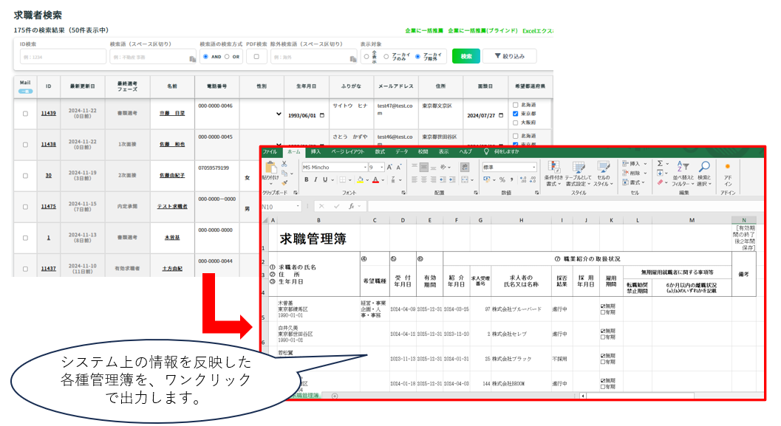The width and height of the screenshot is (781, 426).
Task: Click the green 検索 button
Action: pos(465,56)
